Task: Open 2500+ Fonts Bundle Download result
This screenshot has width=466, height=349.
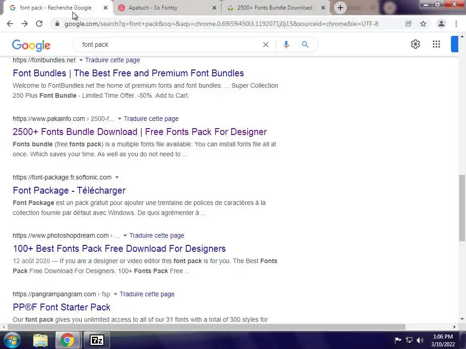Action: coord(140,131)
